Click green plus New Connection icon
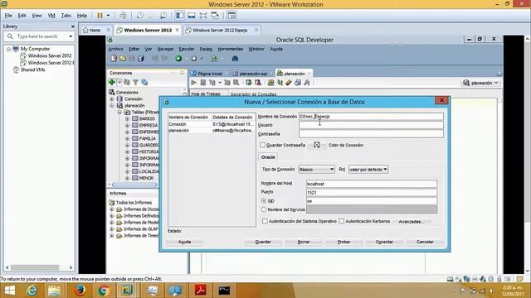 (x=112, y=82)
